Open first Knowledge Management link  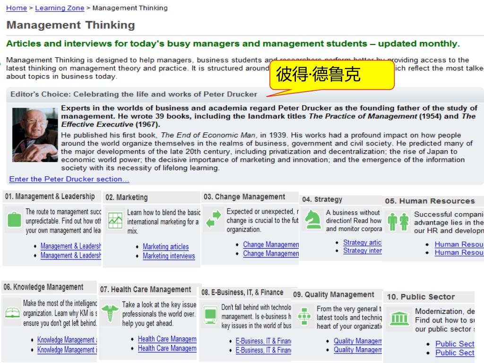coord(67,340)
